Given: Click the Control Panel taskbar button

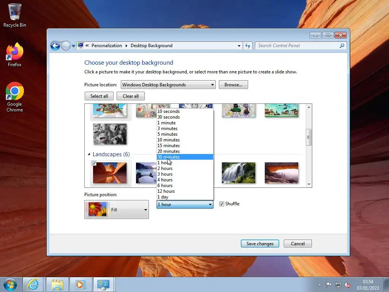Looking at the screenshot, I should click(x=103, y=284).
